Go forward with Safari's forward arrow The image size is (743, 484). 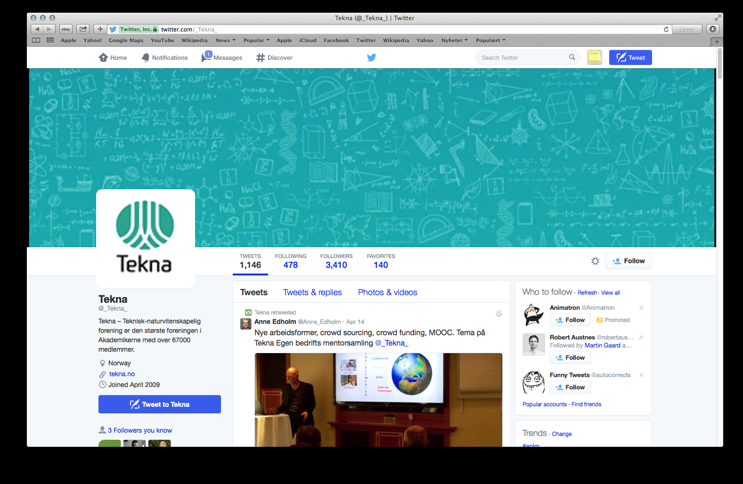tap(49, 29)
